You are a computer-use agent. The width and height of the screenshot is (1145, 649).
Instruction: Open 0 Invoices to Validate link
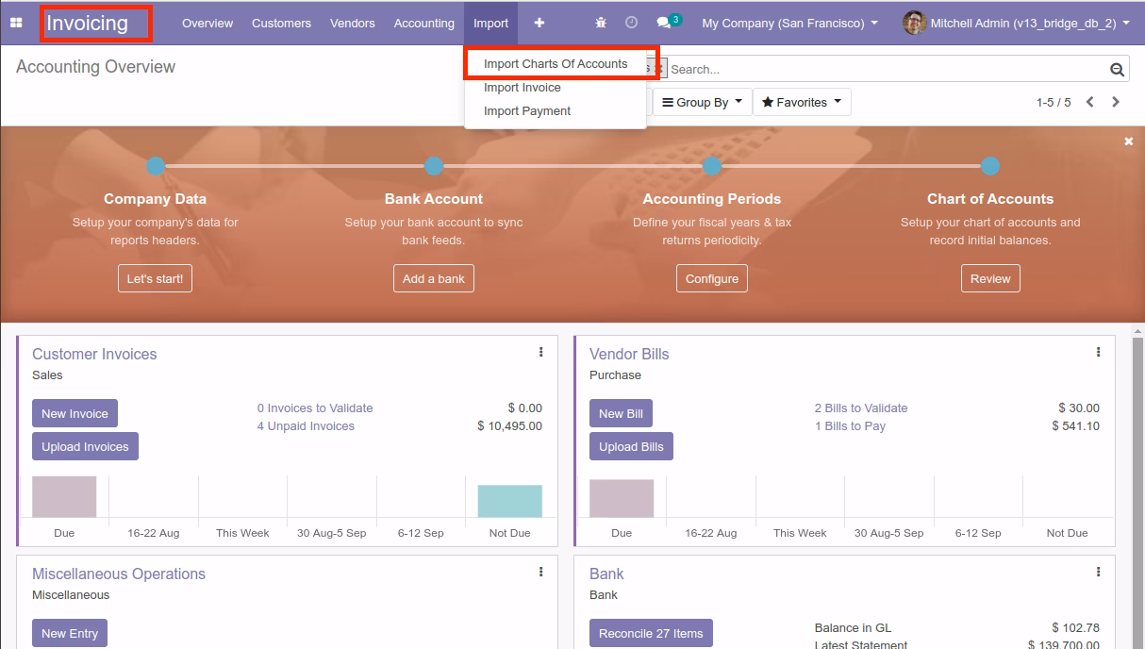coord(315,408)
